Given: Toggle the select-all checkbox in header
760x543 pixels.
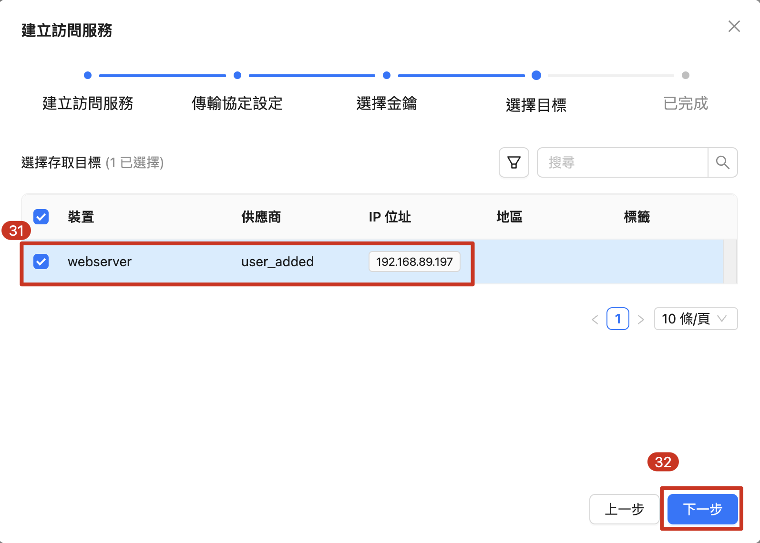Looking at the screenshot, I should click(41, 217).
